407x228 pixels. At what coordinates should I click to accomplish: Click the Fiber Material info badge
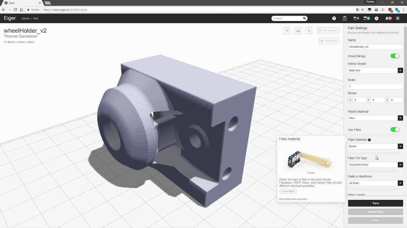tap(369, 140)
